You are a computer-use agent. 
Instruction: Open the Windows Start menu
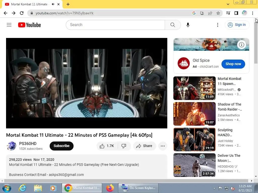click(7, 188)
